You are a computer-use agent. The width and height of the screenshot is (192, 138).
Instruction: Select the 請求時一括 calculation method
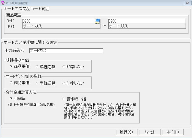pos(64,99)
